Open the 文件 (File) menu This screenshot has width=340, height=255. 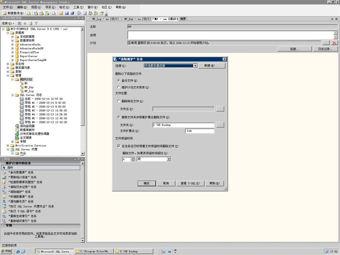pos(8,7)
